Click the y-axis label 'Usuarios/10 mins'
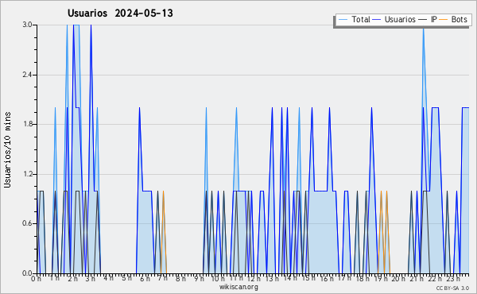Screen dimensions: 477x294 coord(7,149)
